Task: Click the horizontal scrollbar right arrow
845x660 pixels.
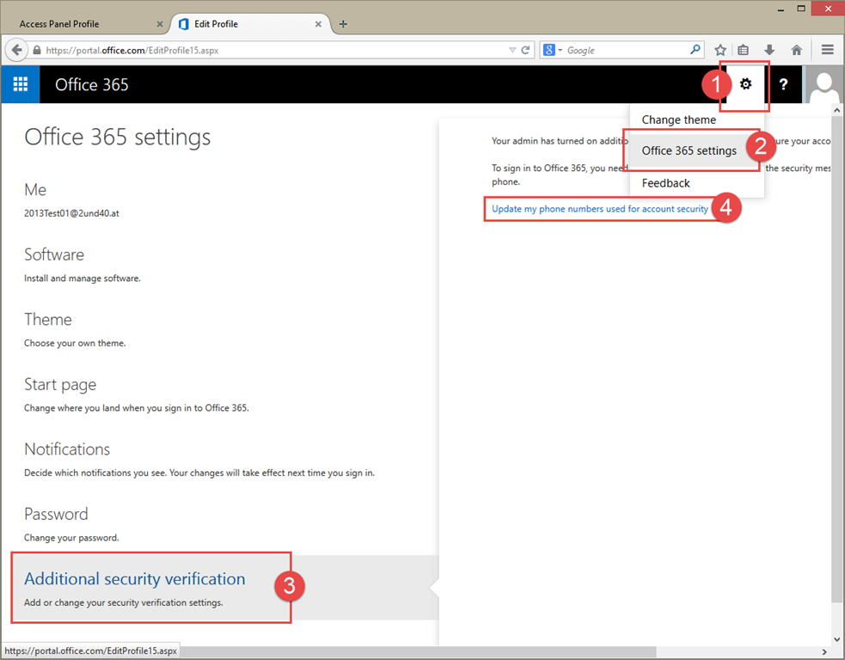Action: tap(824, 652)
